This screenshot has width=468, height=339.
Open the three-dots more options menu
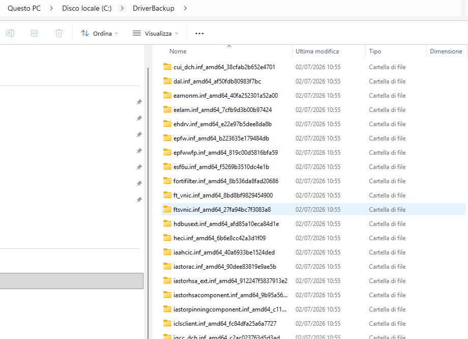pyautogui.click(x=199, y=34)
